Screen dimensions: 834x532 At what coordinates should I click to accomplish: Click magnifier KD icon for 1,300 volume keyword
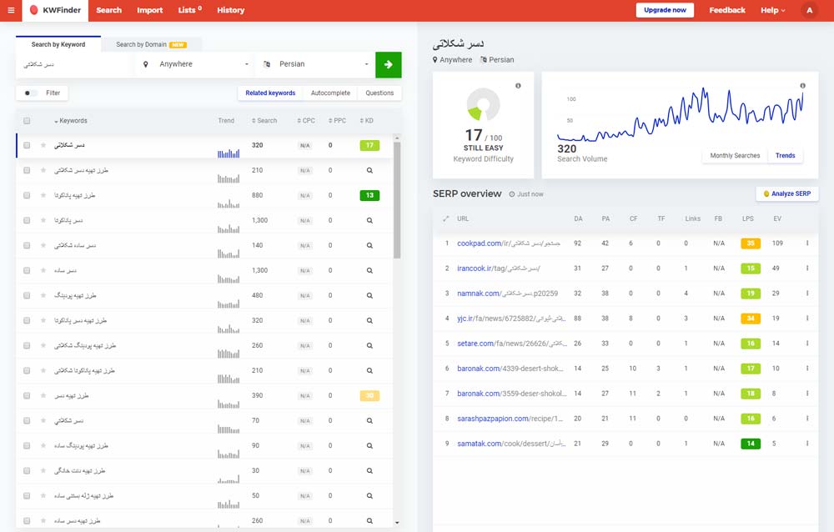point(369,220)
